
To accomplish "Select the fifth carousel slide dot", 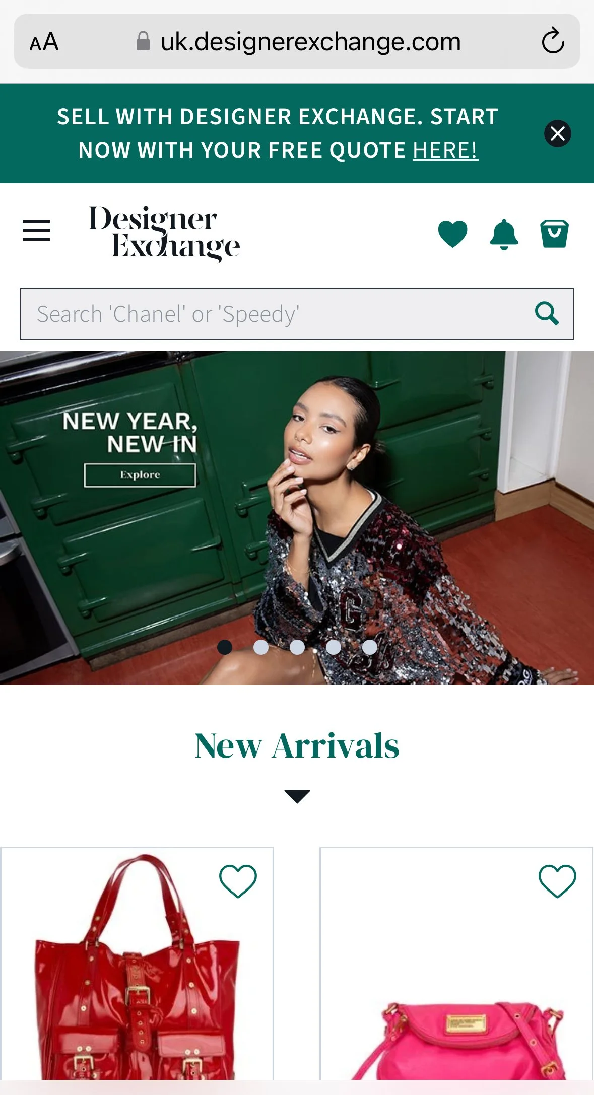I will [370, 647].
